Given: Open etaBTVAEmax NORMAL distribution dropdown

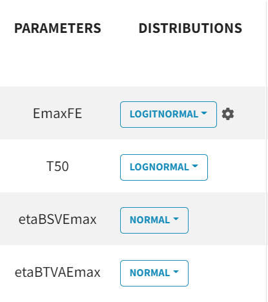Looking at the screenshot, I should pos(154,273).
